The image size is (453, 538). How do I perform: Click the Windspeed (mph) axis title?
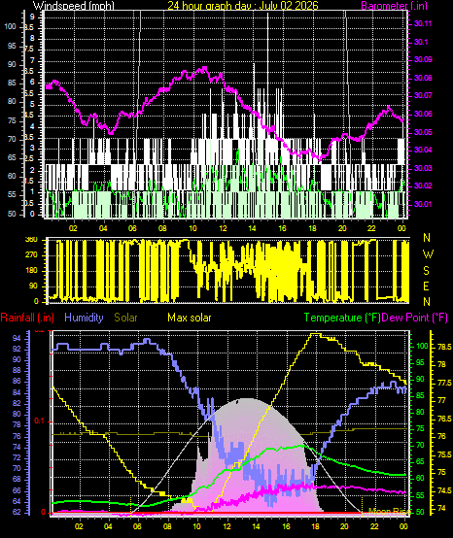point(74,6)
